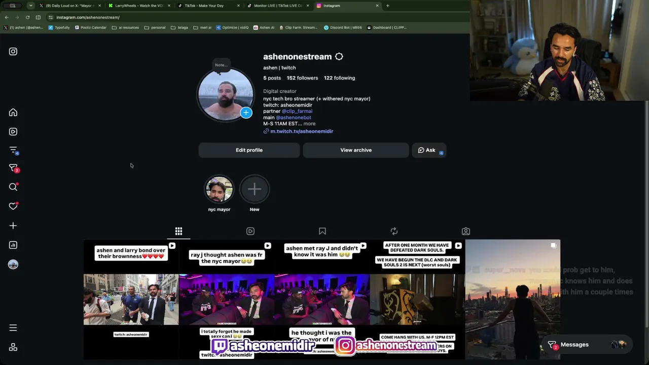This screenshot has height=365, width=649.
Task: Open a new browser tab
Action: pyautogui.click(x=388, y=6)
